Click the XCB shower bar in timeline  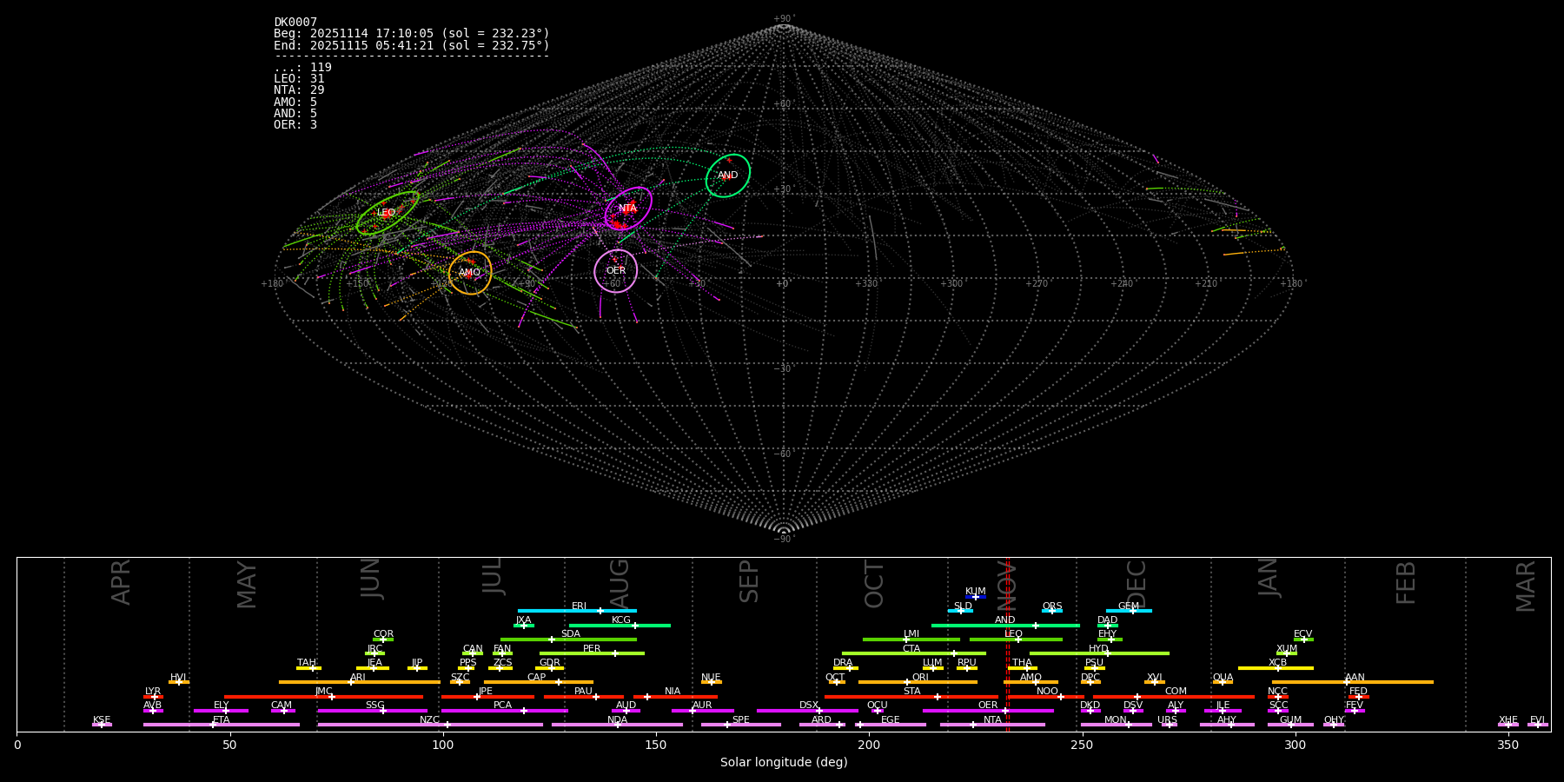click(1276, 668)
